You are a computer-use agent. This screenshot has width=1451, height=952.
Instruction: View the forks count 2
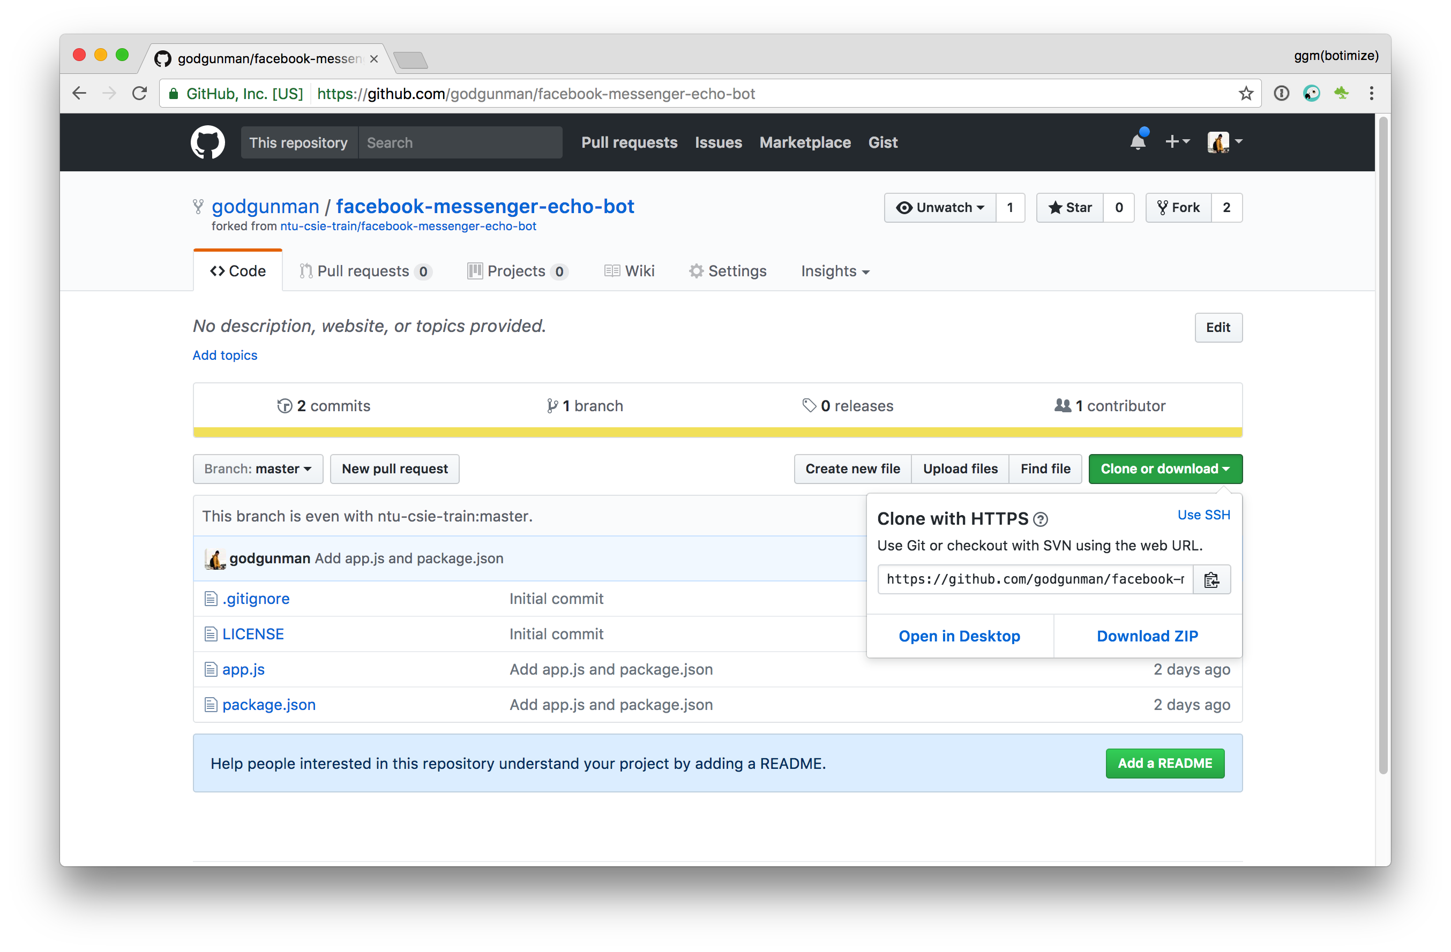[x=1226, y=208]
